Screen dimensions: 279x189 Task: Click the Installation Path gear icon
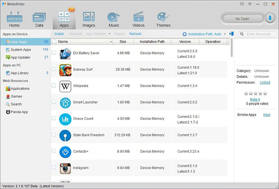(x=185, y=34)
